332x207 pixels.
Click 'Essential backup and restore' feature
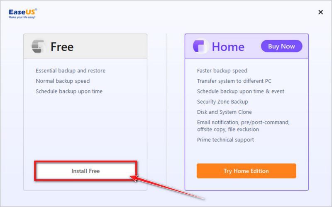[71, 71]
